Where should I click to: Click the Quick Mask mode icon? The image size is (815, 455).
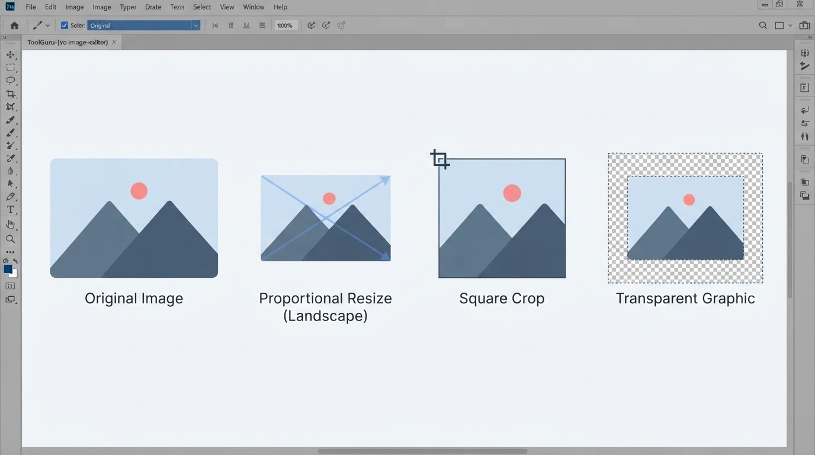pos(10,286)
